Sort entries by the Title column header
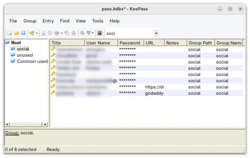This screenshot has height=158, width=250. point(67,43)
